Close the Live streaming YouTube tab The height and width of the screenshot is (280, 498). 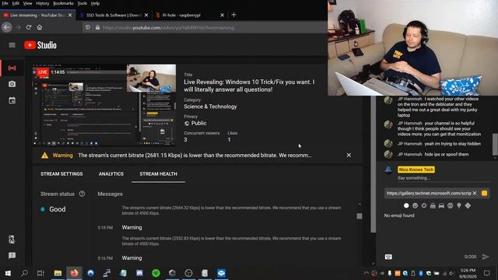tap(70, 15)
